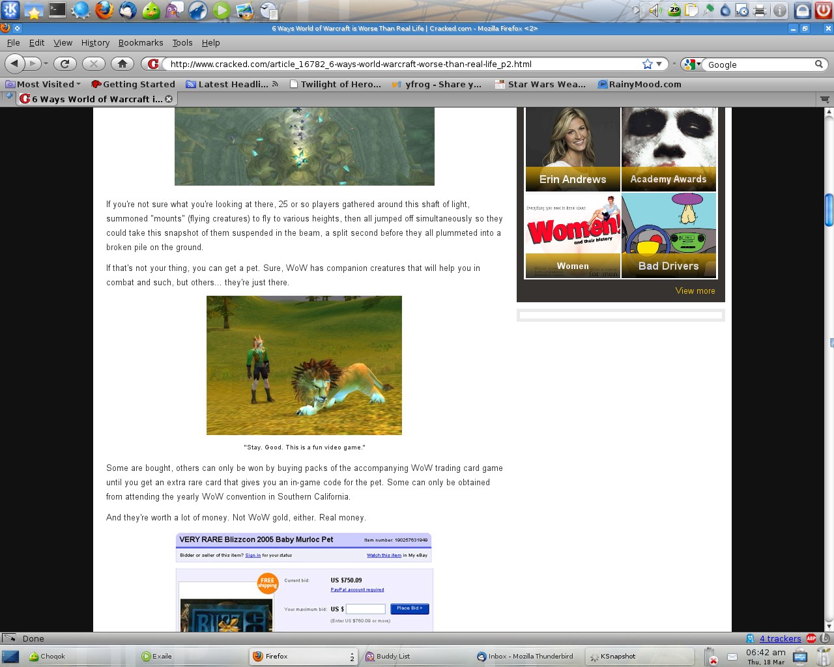Click the volume speaker tray icon
This screenshot has width=834, height=667.
tap(656, 10)
